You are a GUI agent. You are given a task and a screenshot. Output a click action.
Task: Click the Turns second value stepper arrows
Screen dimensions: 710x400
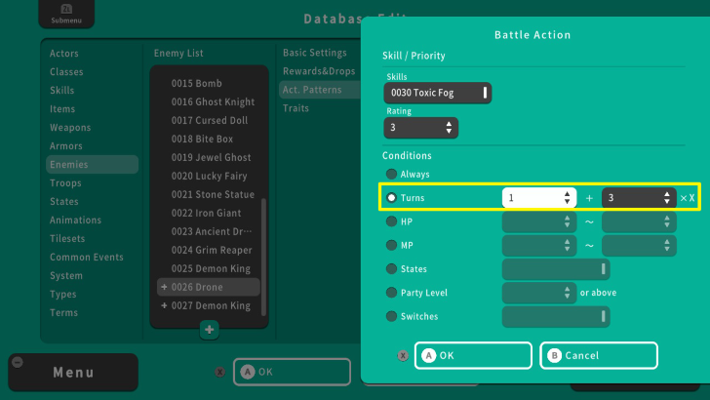666,198
